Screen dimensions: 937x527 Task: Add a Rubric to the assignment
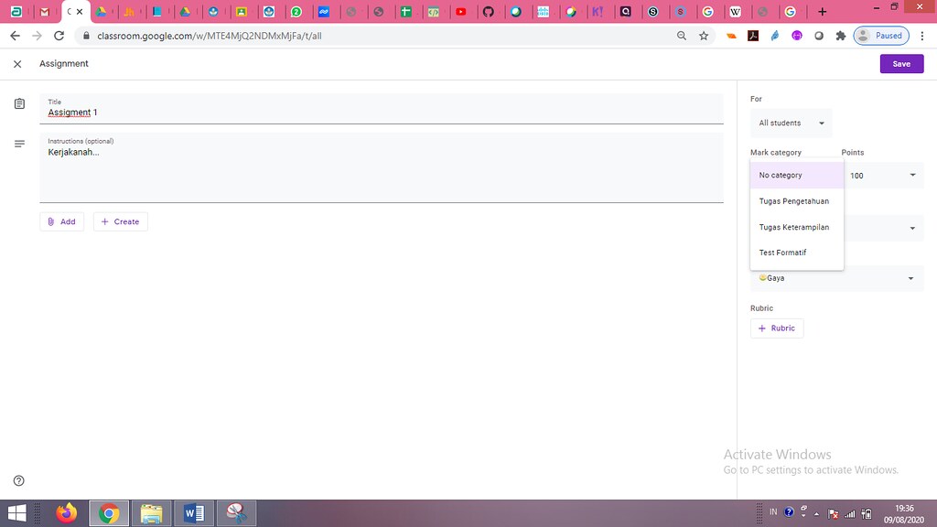[x=777, y=328]
